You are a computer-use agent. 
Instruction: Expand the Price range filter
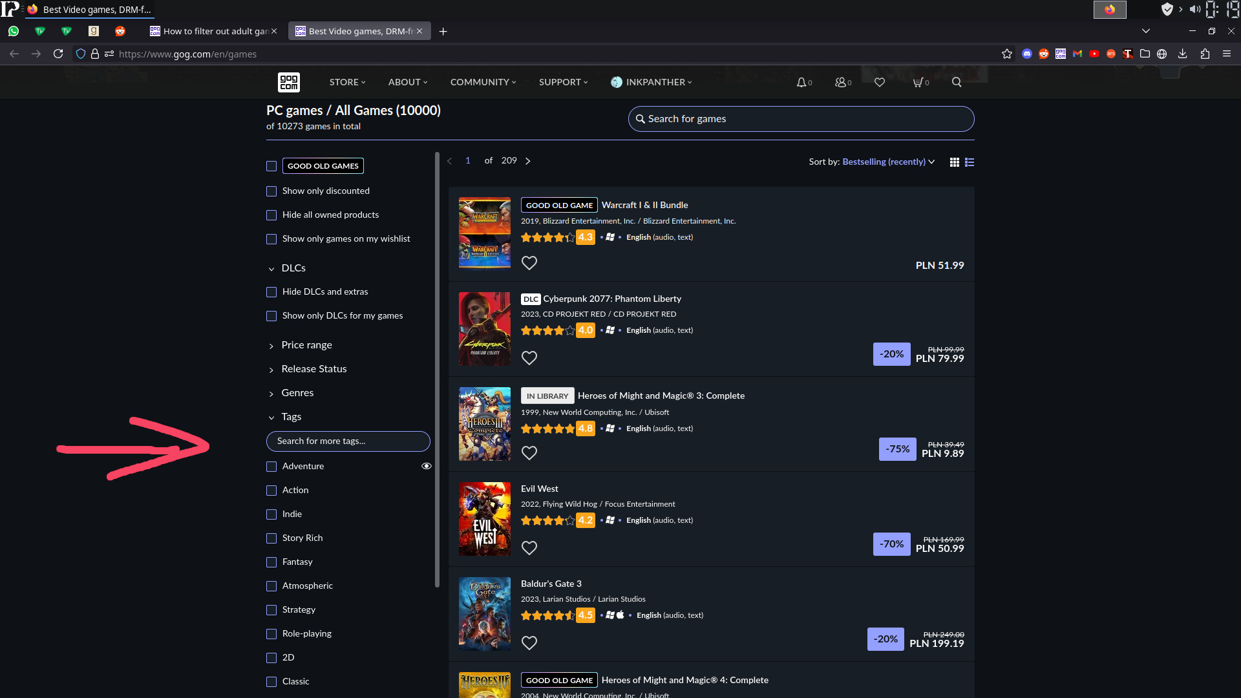[300, 345]
